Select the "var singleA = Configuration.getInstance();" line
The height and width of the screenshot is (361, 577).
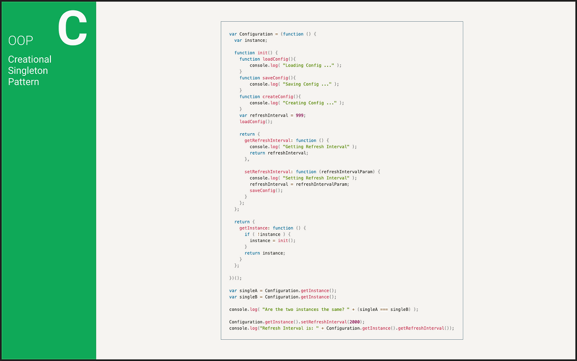tap(283, 291)
